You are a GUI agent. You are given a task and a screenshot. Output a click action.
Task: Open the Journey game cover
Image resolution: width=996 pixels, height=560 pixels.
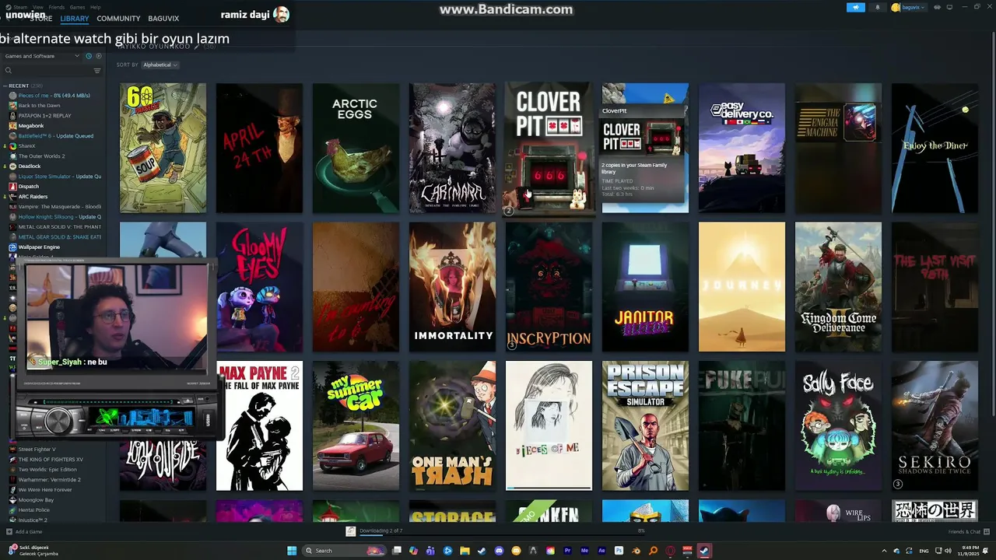742,287
